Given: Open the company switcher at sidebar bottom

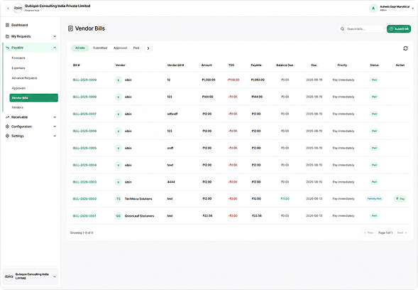Looking at the screenshot, I should (x=31, y=276).
